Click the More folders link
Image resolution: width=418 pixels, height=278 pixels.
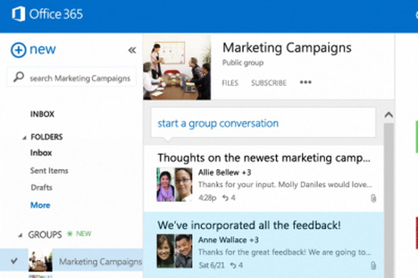(40, 205)
